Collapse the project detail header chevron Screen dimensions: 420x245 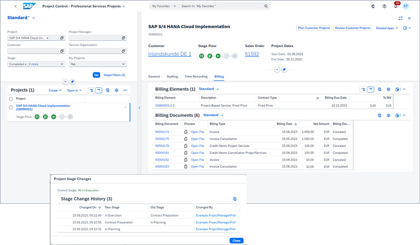(x=277, y=70)
